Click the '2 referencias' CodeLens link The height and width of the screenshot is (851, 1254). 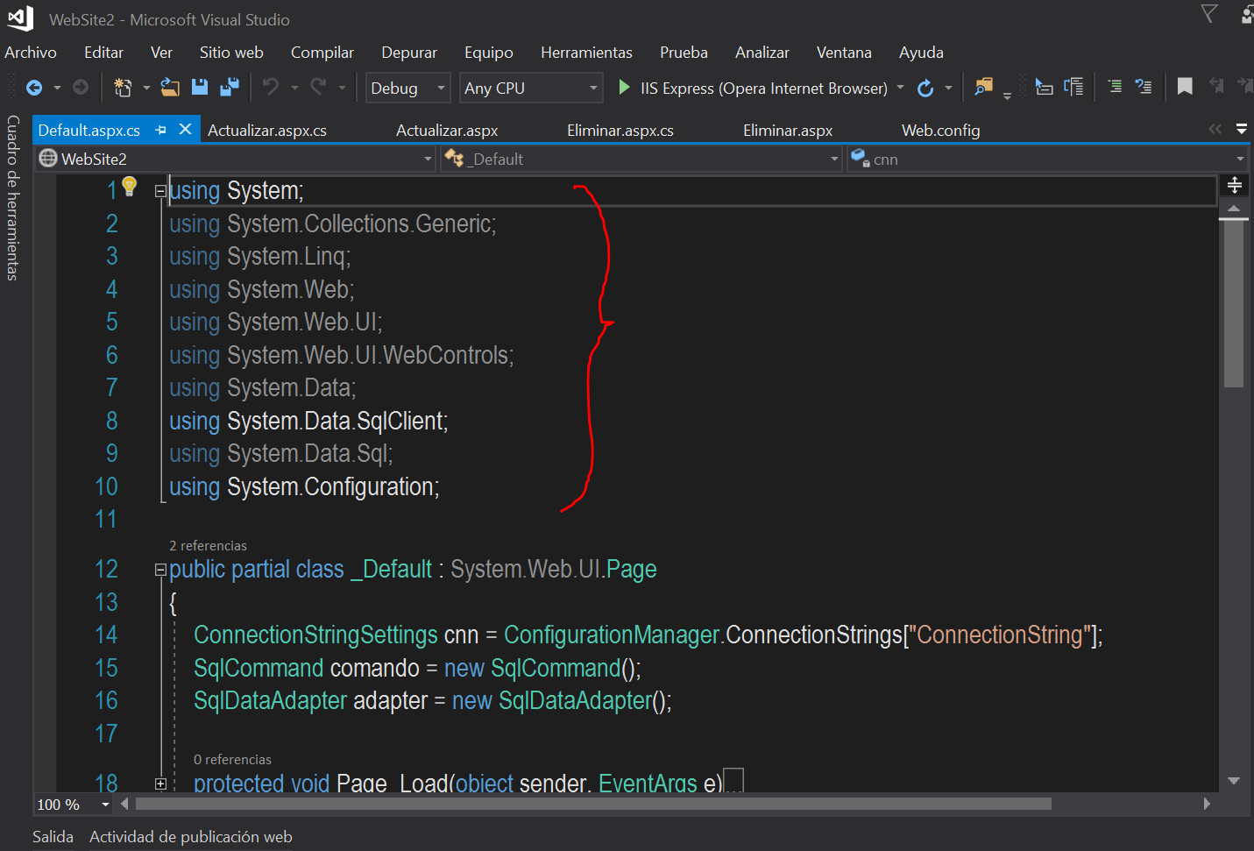click(208, 546)
